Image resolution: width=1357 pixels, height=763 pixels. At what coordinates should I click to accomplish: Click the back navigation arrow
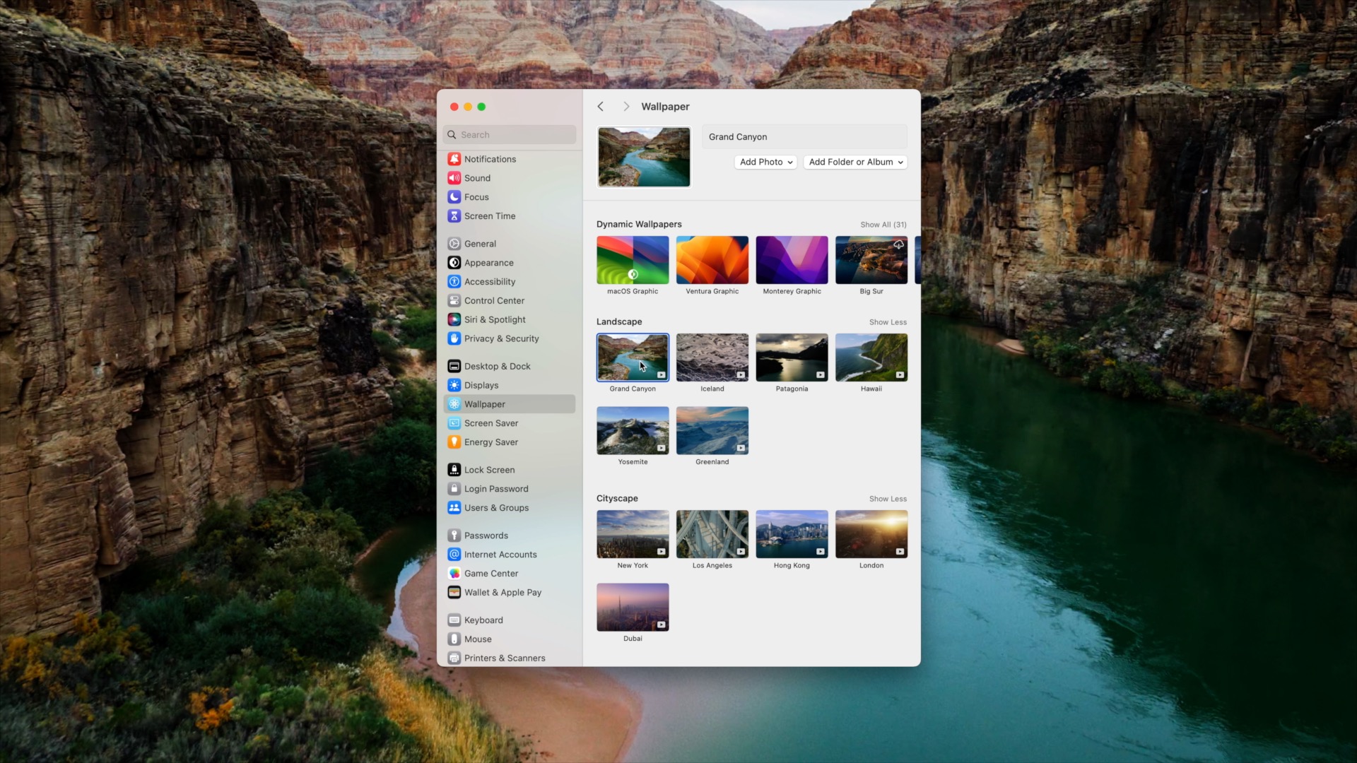pos(601,106)
